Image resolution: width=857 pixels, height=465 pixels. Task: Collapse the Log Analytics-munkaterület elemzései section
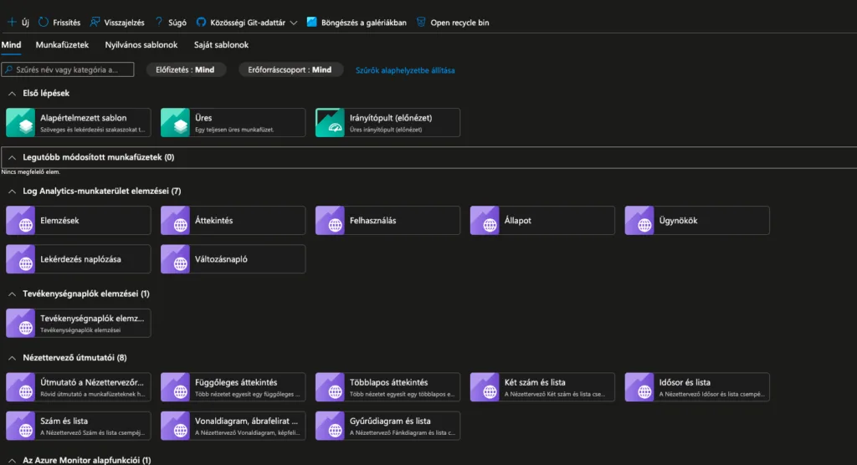[12, 191]
